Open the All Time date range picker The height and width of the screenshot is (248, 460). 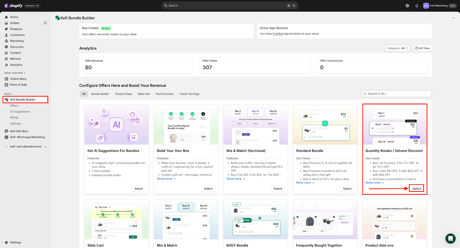pyautogui.click(x=422, y=48)
